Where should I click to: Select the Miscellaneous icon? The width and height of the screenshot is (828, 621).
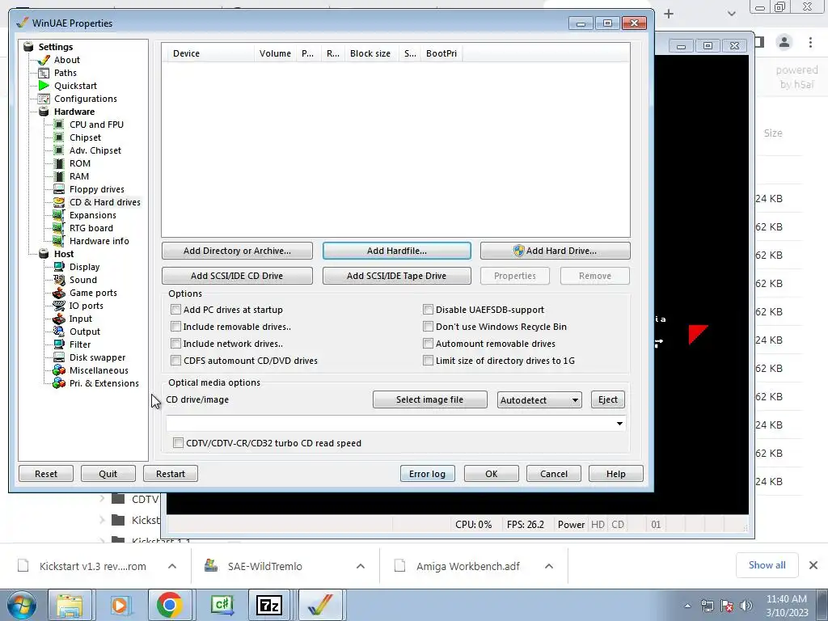[59, 370]
